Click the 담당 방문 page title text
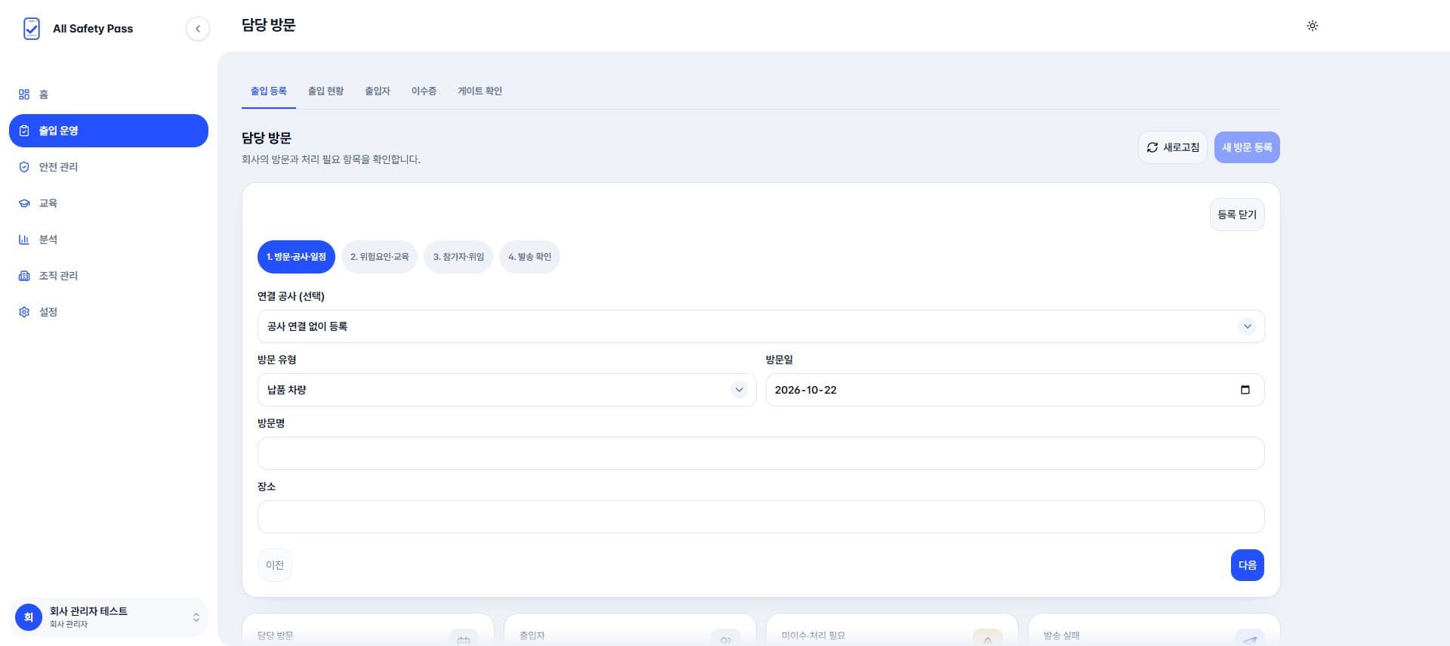This screenshot has width=1450, height=646. tap(269, 25)
